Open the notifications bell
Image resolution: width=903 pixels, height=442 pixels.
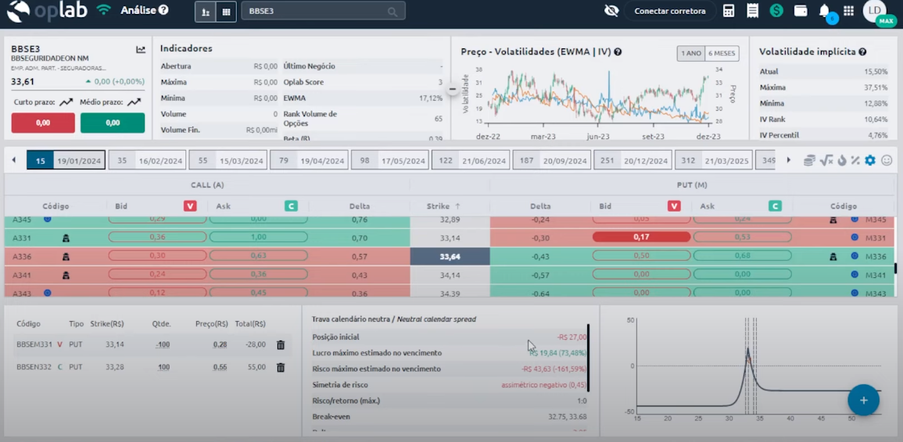[824, 11]
